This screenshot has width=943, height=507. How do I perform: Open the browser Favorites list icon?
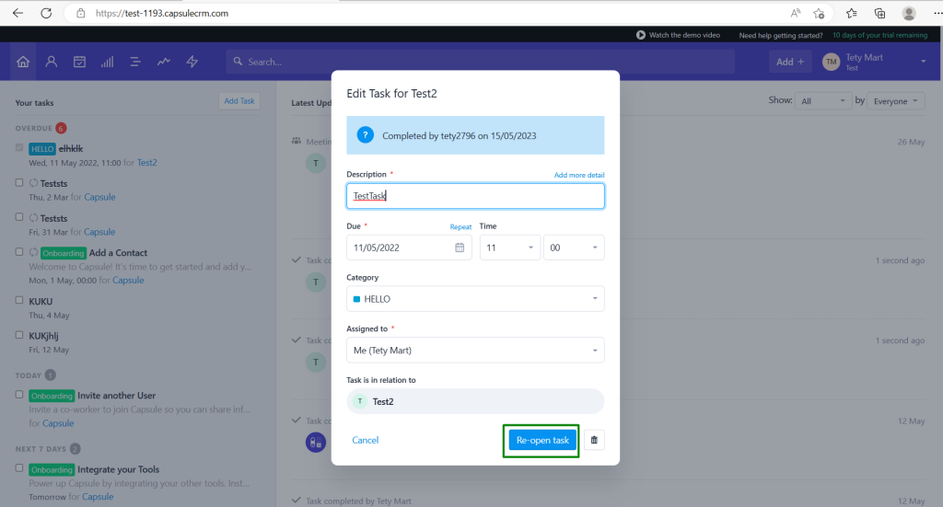click(x=852, y=13)
